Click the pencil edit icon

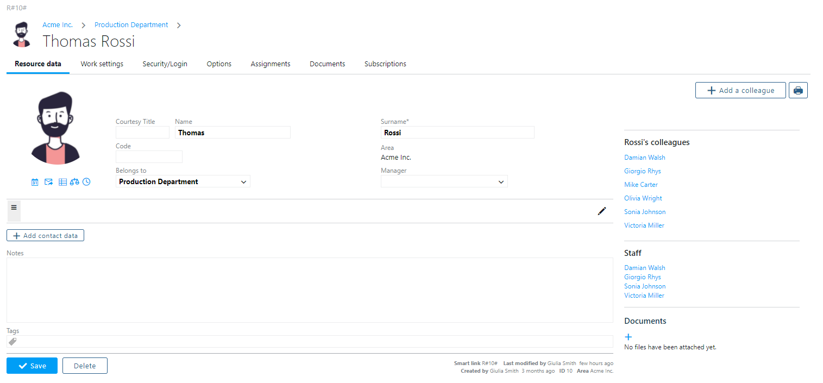[x=601, y=211]
